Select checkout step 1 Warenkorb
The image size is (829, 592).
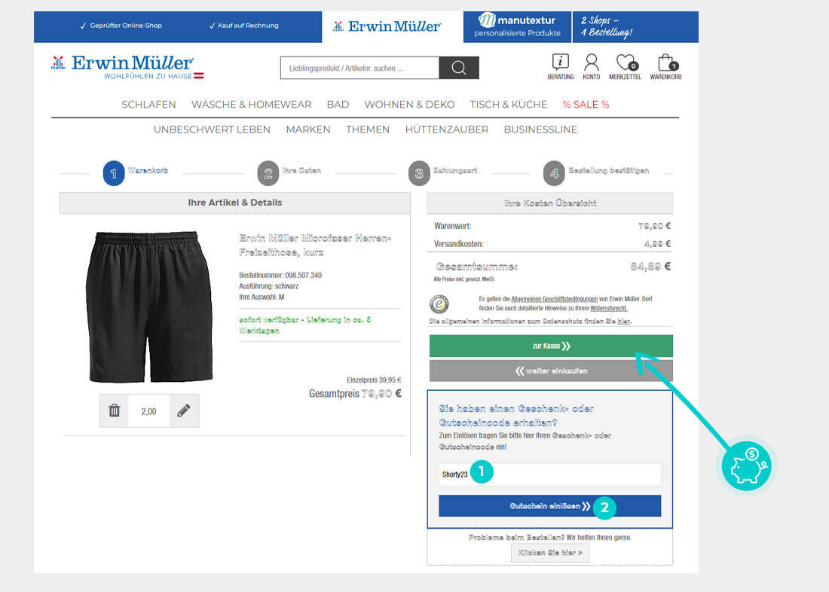[x=136, y=172]
